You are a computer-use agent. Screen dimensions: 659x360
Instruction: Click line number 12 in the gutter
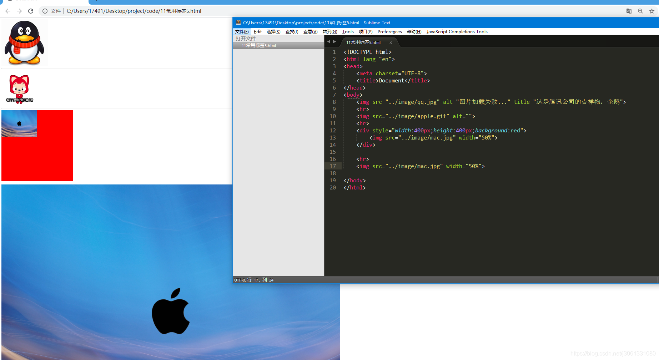coord(333,131)
